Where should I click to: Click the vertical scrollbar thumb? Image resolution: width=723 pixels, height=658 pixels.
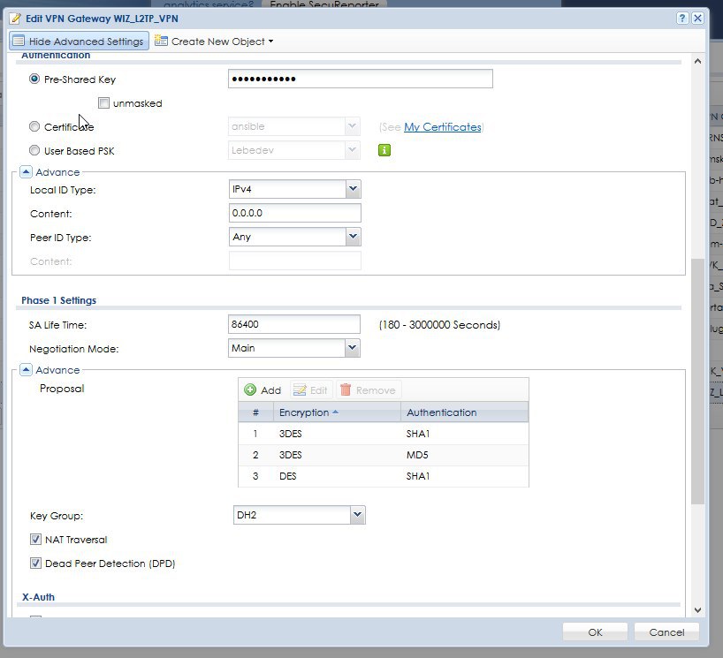pos(697,382)
